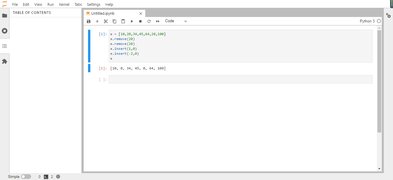This screenshot has height=180, width=393.
Task: Open the cell type Code dropdown
Action: (x=176, y=21)
